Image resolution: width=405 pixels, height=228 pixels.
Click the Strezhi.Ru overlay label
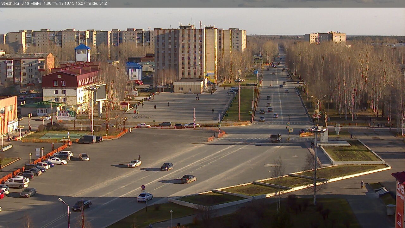coord(10,3)
